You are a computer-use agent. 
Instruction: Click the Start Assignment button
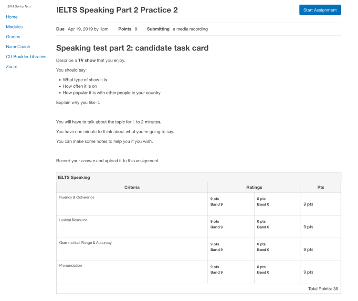pyautogui.click(x=320, y=10)
